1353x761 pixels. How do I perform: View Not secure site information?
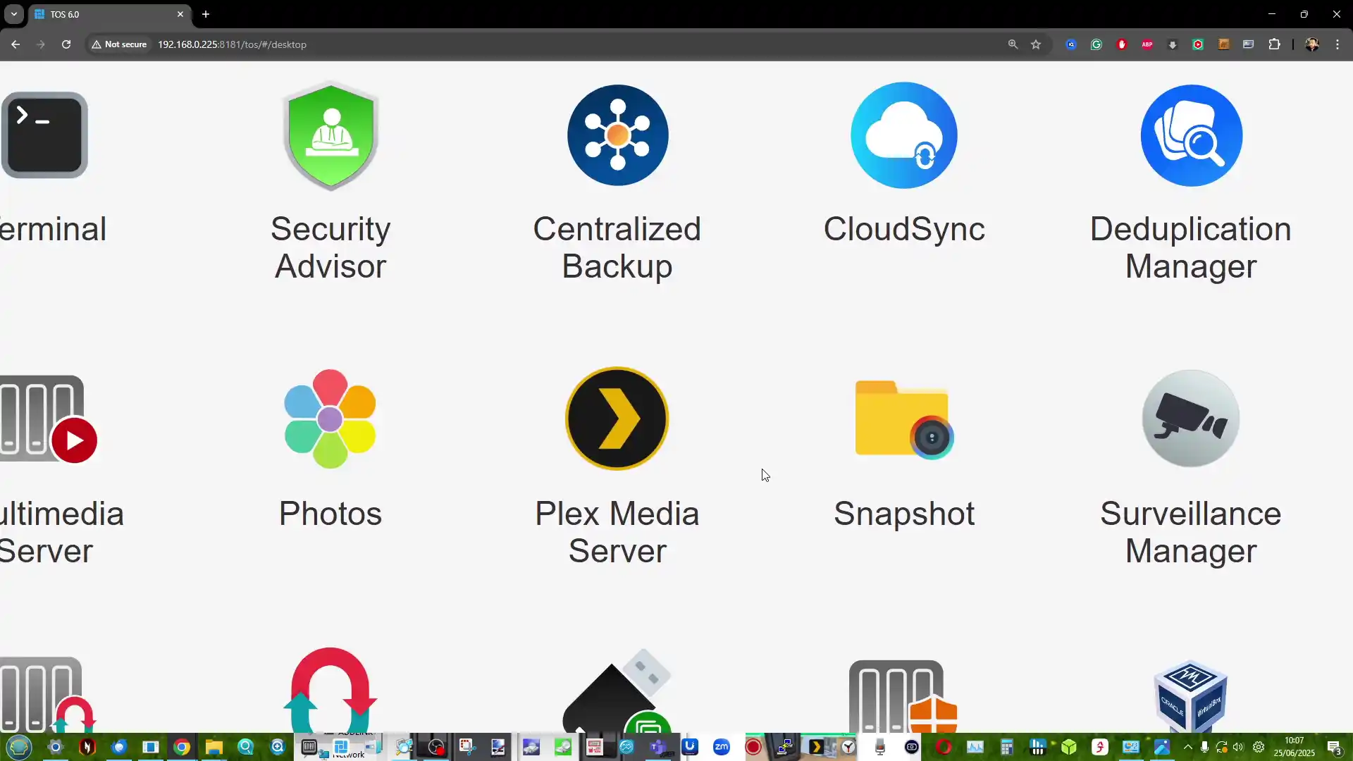(x=119, y=44)
